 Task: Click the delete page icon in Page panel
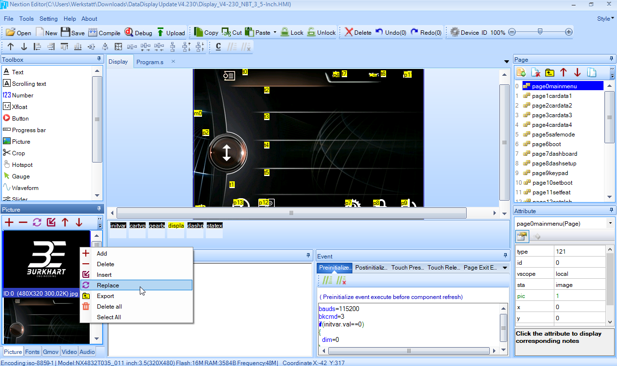535,73
